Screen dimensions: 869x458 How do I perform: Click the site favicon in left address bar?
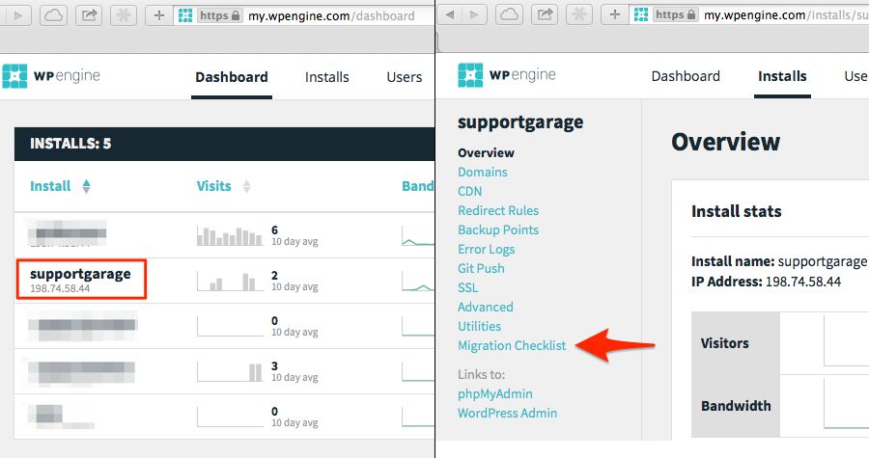click(x=185, y=15)
